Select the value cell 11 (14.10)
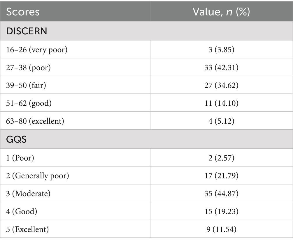The height and width of the screenshot is (243, 293). (x=221, y=103)
